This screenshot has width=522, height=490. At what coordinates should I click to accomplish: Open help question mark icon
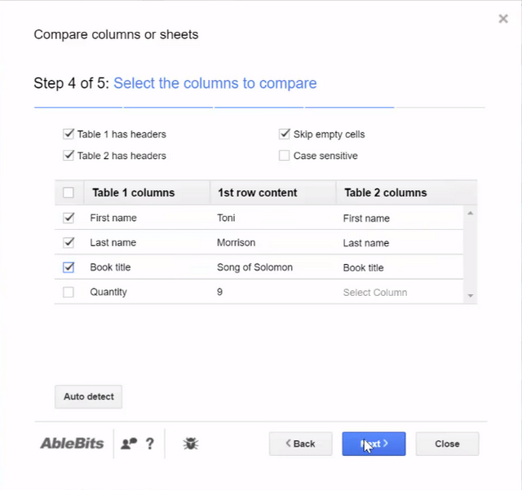point(150,444)
